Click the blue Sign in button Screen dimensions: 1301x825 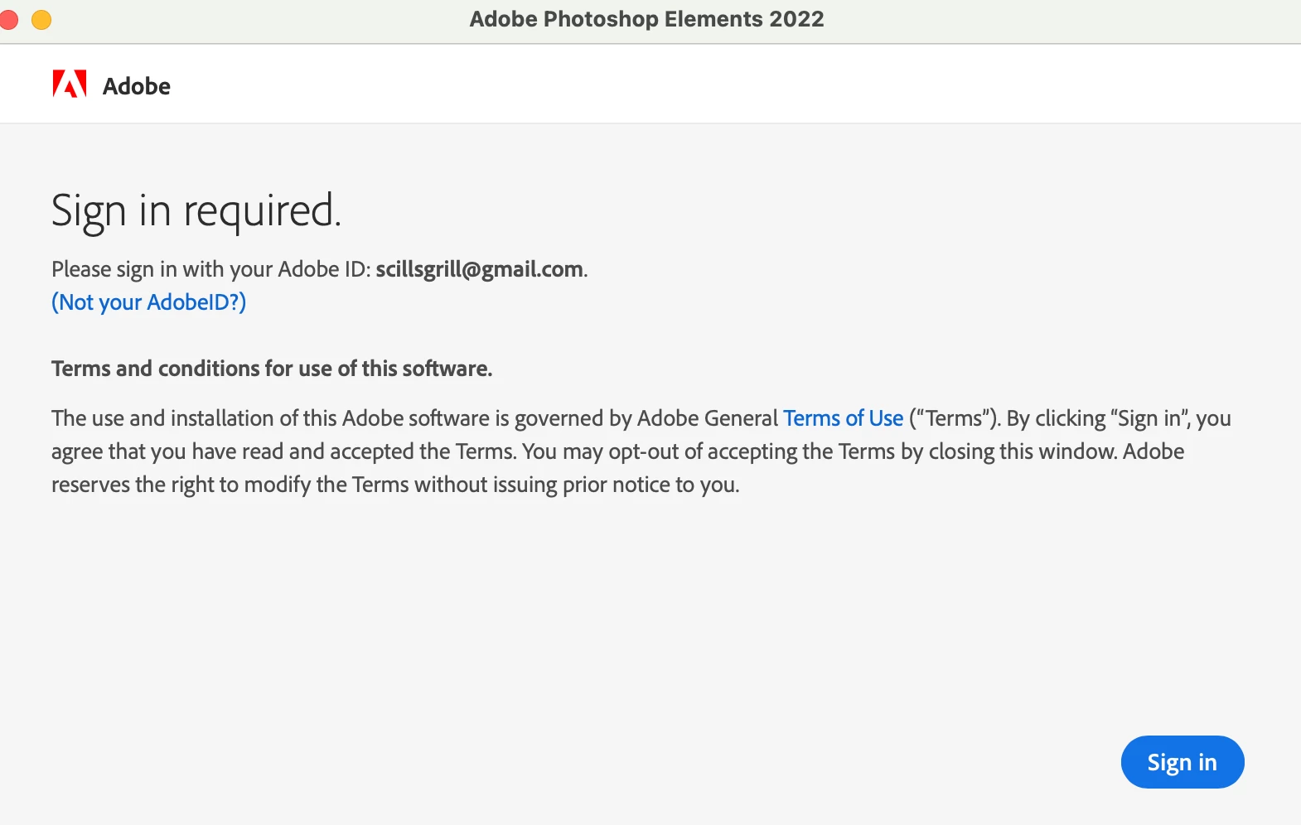pos(1182,762)
